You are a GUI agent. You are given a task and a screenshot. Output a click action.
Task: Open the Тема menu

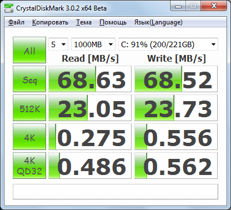click(84, 22)
